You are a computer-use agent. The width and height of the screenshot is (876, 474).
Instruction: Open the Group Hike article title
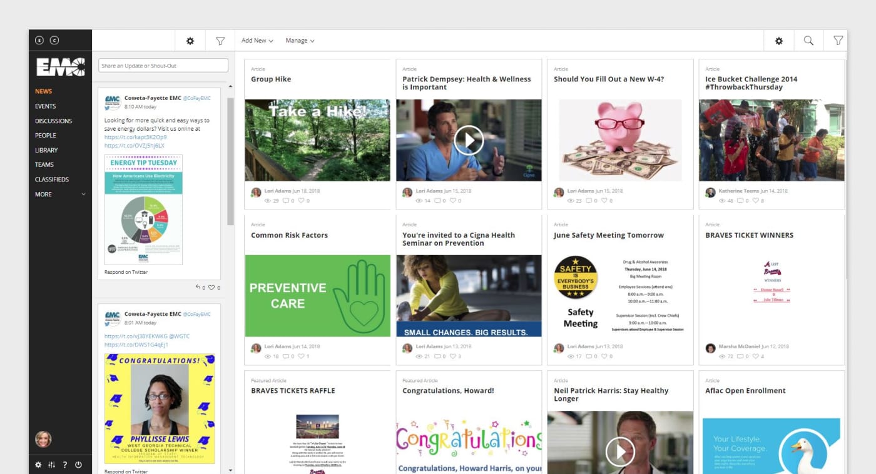pos(271,79)
